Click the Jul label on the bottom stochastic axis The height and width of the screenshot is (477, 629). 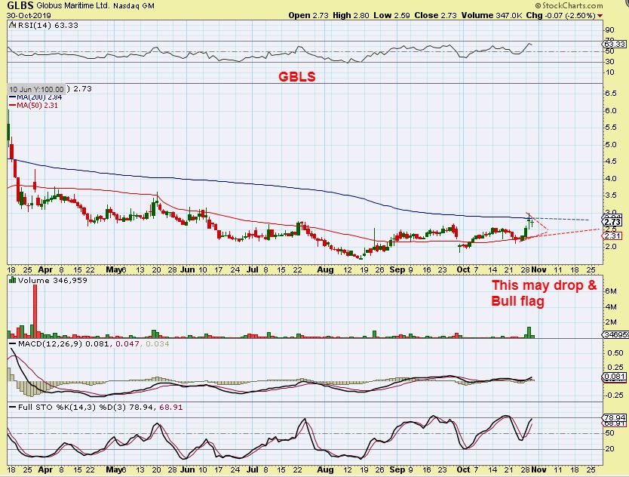pos(253,469)
